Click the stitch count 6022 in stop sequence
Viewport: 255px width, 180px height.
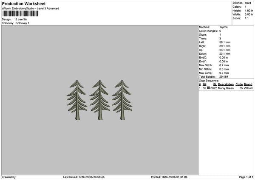click(x=213, y=88)
